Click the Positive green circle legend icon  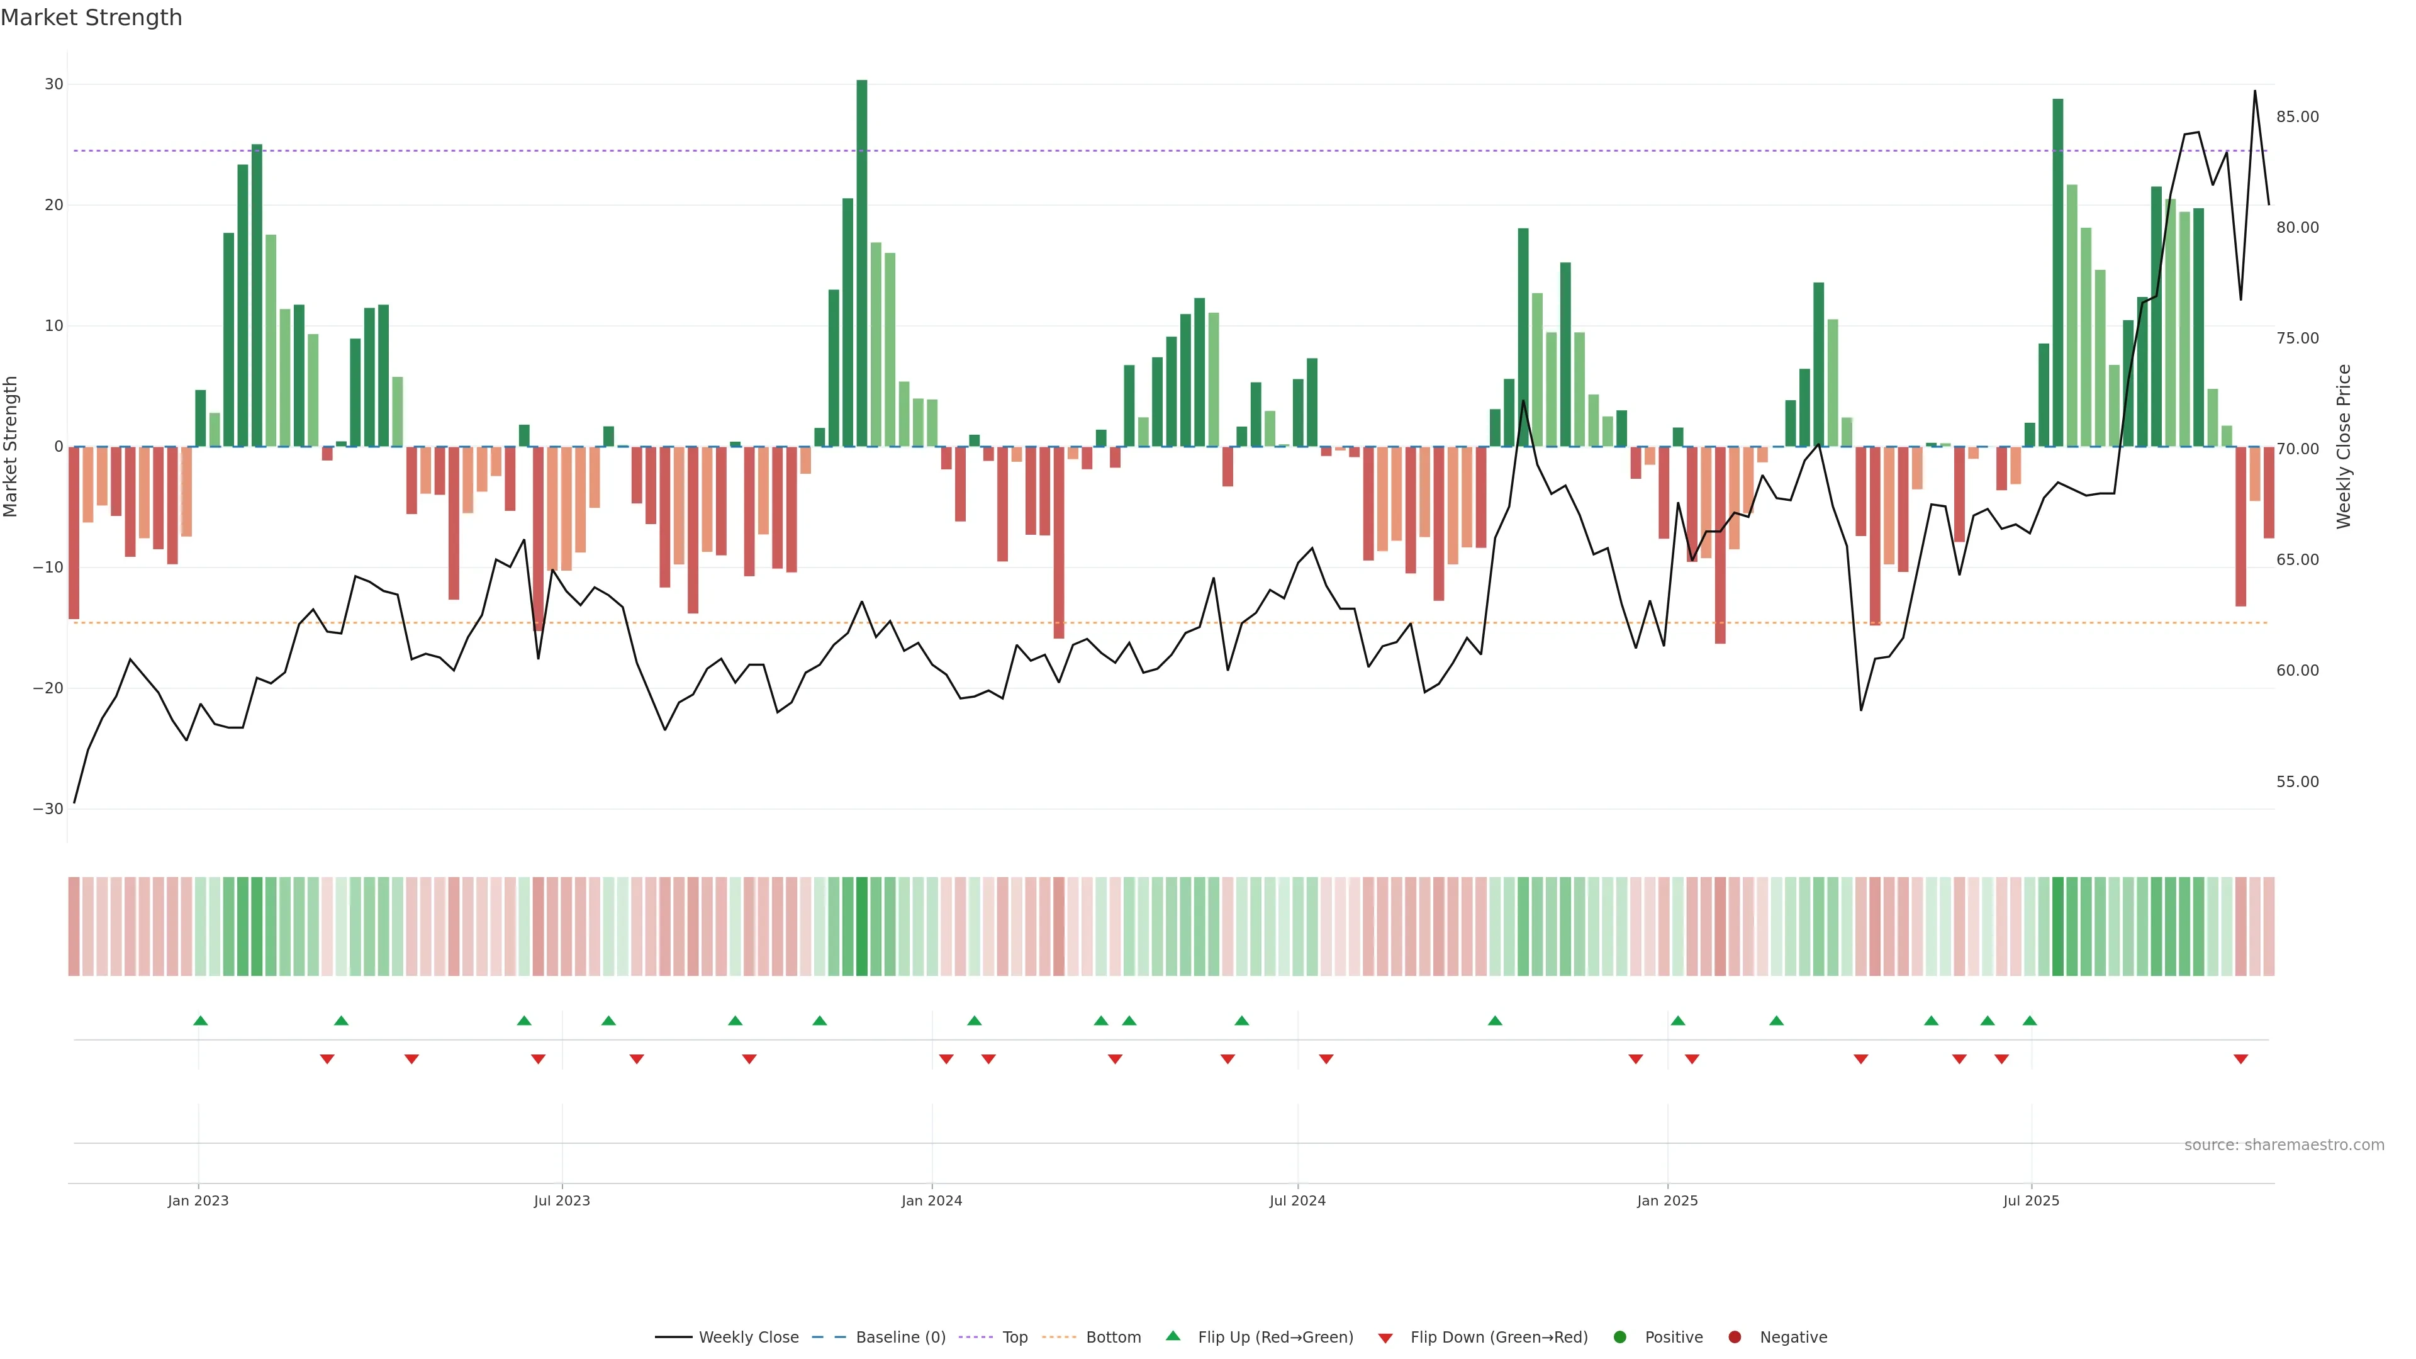coord(1619,1338)
